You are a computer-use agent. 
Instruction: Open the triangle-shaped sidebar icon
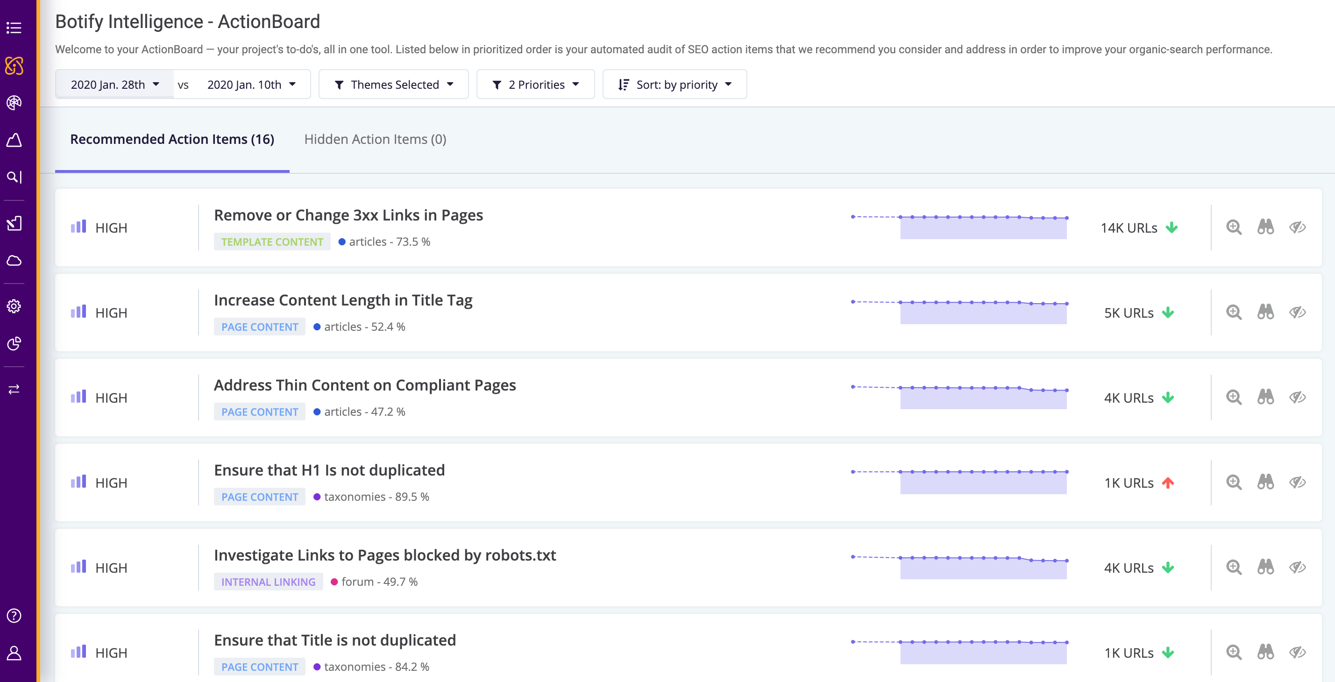pyautogui.click(x=14, y=140)
